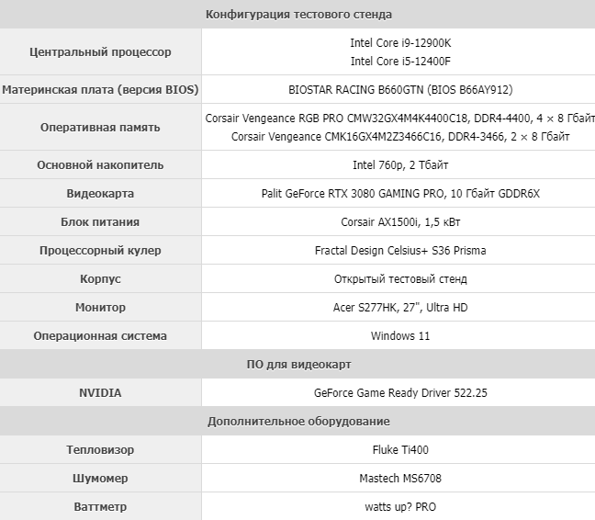The width and height of the screenshot is (595, 520).
Task: Click the 'Основной накопитель' label
Action: tap(100, 165)
